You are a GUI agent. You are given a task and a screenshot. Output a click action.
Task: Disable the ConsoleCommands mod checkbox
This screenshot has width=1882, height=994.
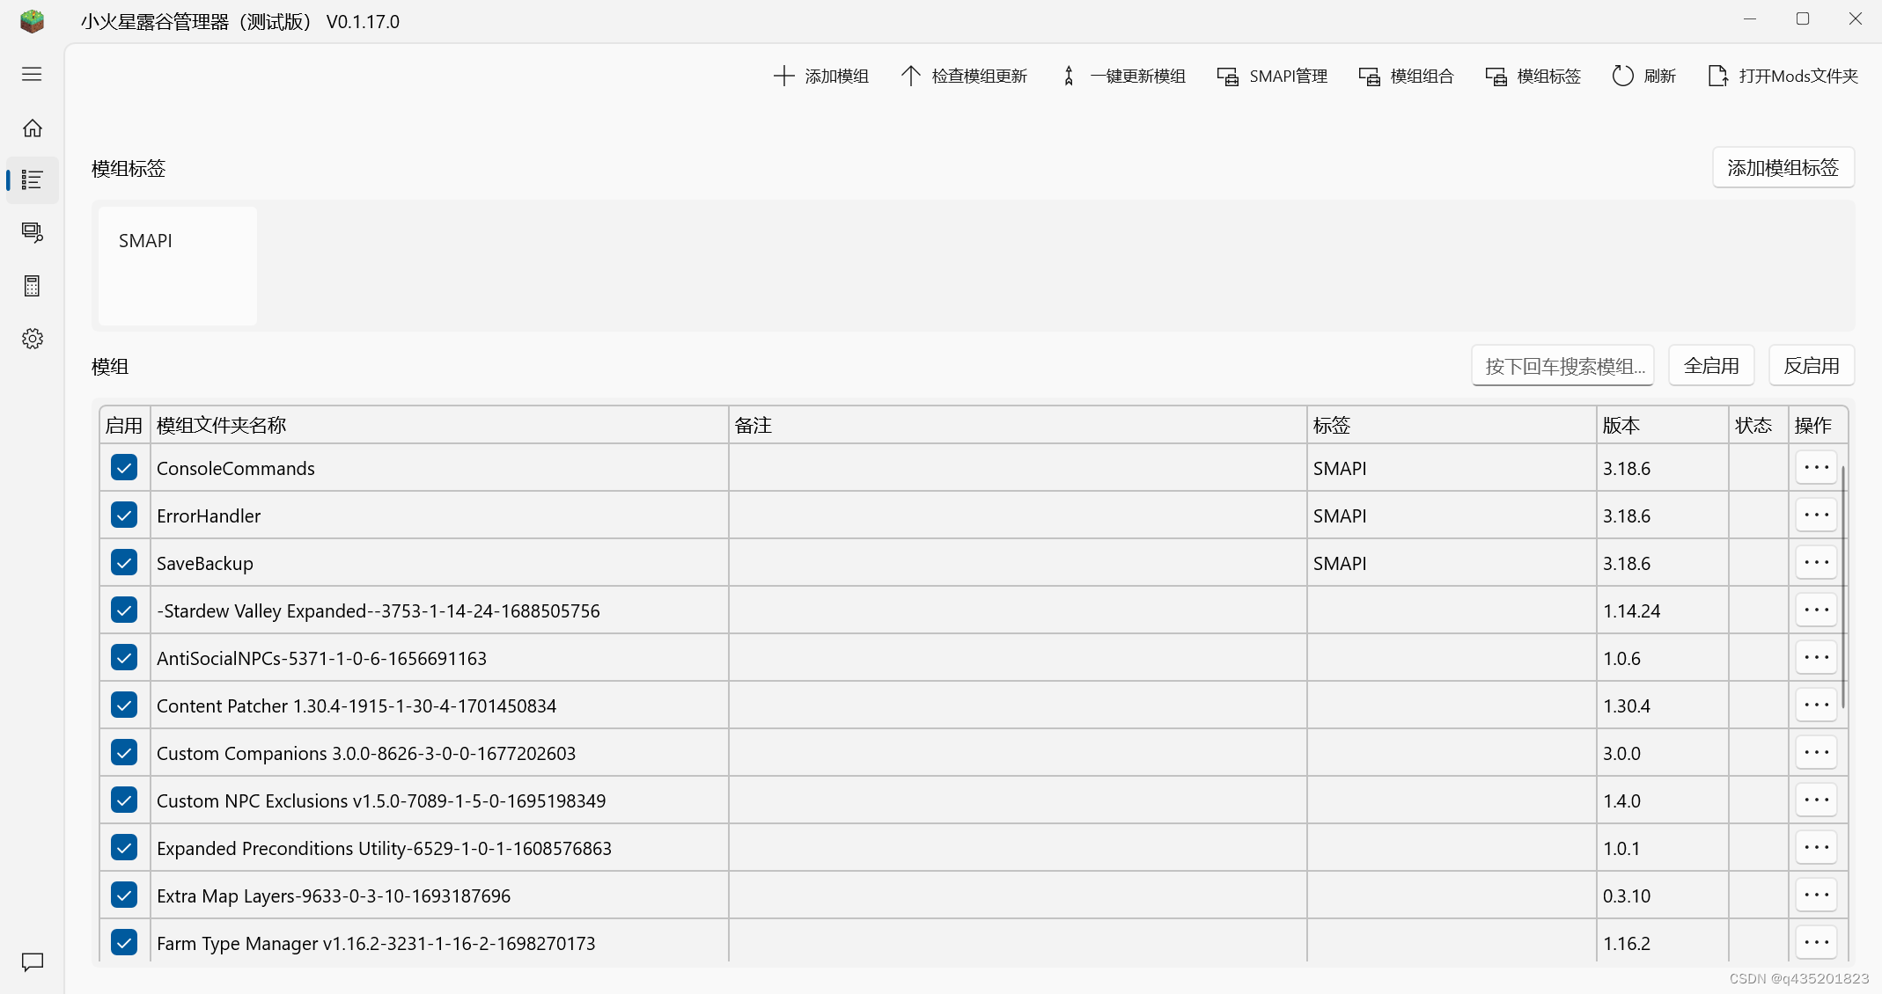click(124, 467)
